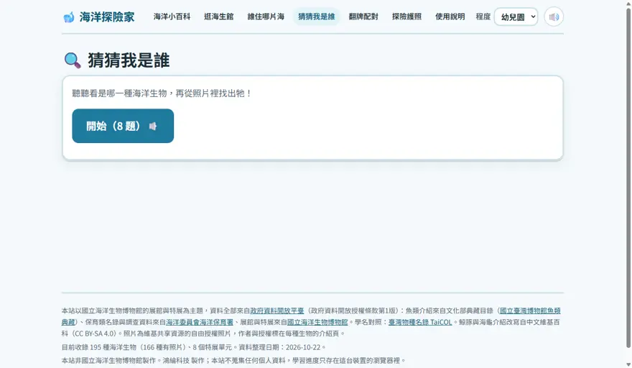
Task: Open the 海洋小百科 menu item
Action: [x=172, y=17]
